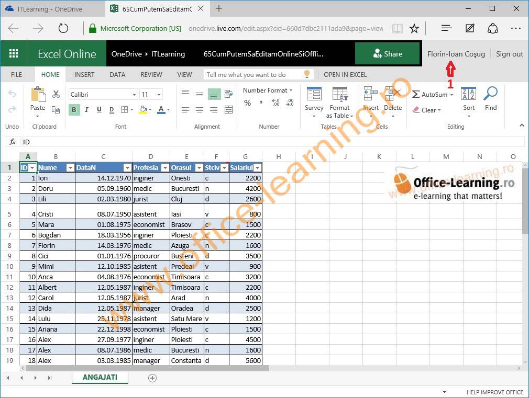Apply yellow fill color bucket
This screenshot has width=529, height=398.
[x=144, y=110]
